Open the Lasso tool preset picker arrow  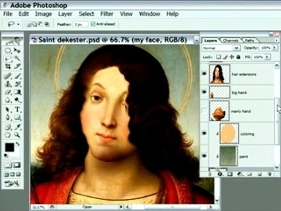click(x=18, y=24)
